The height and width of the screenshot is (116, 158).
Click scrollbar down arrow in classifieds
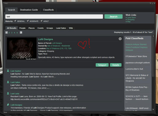pyautogui.click(x=153, y=110)
